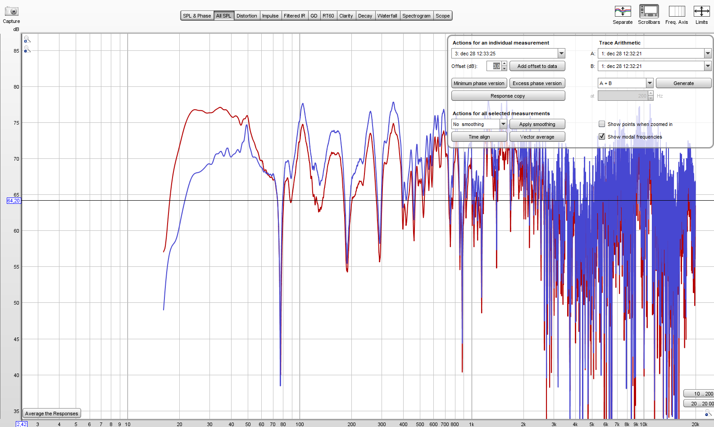Click the Generate button

point(683,83)
